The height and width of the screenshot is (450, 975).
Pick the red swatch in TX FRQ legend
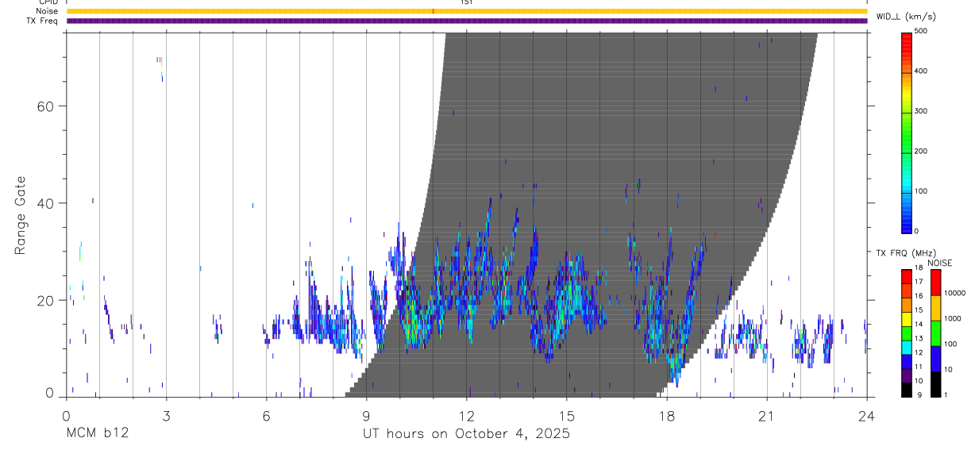pyautogui.click(x=906, y=276)
